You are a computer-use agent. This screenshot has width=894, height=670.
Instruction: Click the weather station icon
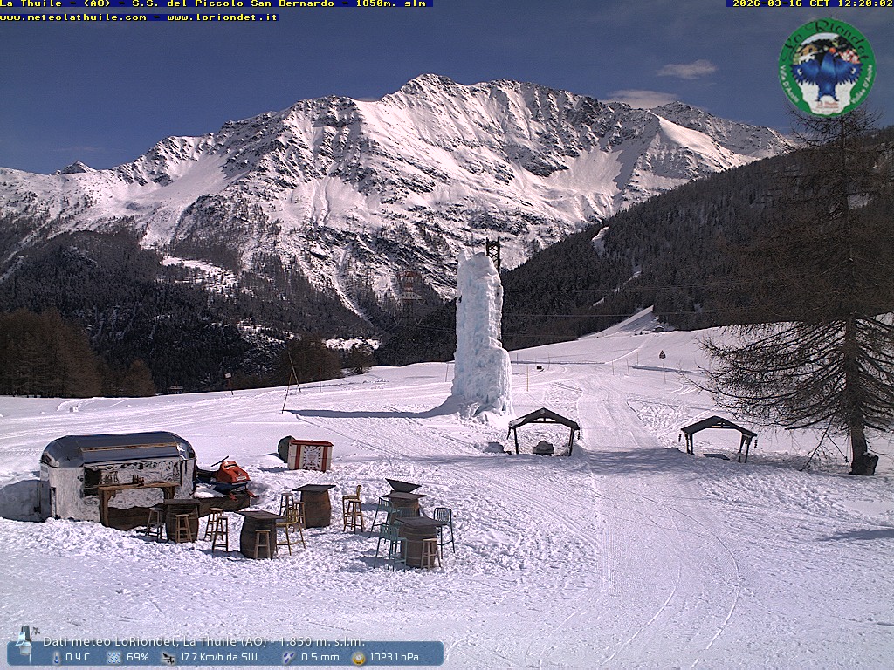(x=26, y=640)
